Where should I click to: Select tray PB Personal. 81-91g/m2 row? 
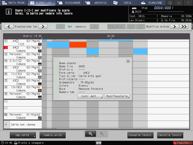(x=23, y=116)
